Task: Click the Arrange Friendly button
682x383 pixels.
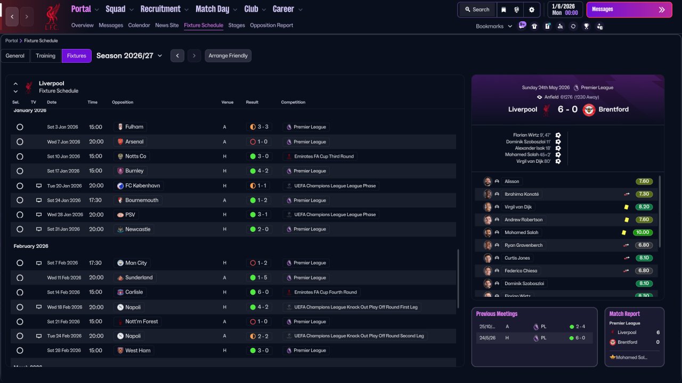Action: point(228,56)
